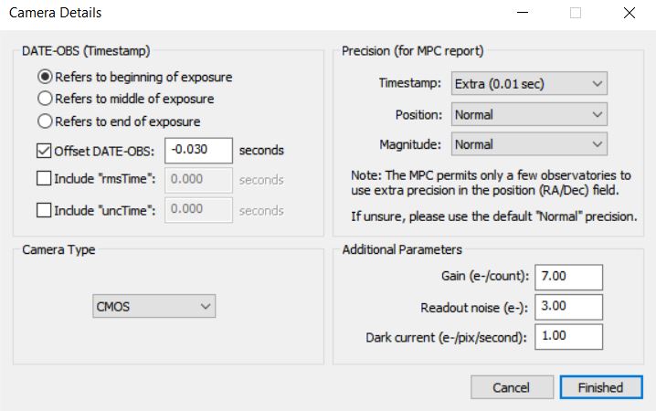Image resolution: width=656 pixels, height=411 pixels.
Task: Click the Gain (e-/count) input field
Action: point(570,277)
